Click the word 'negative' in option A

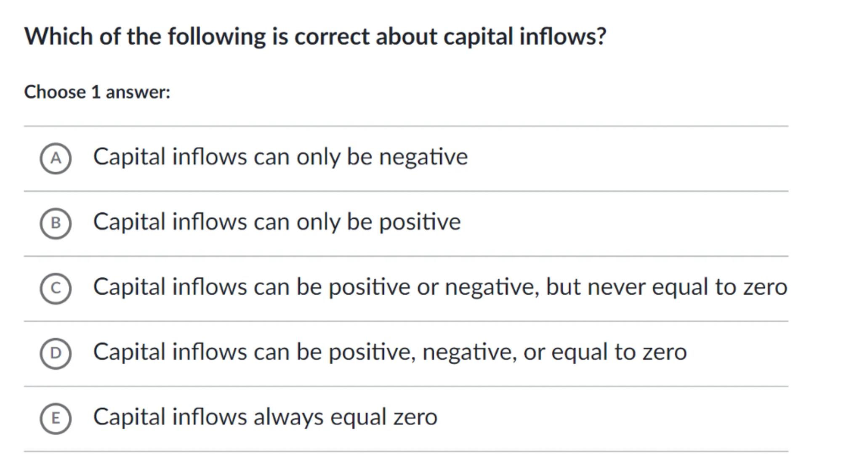point(423,157)
